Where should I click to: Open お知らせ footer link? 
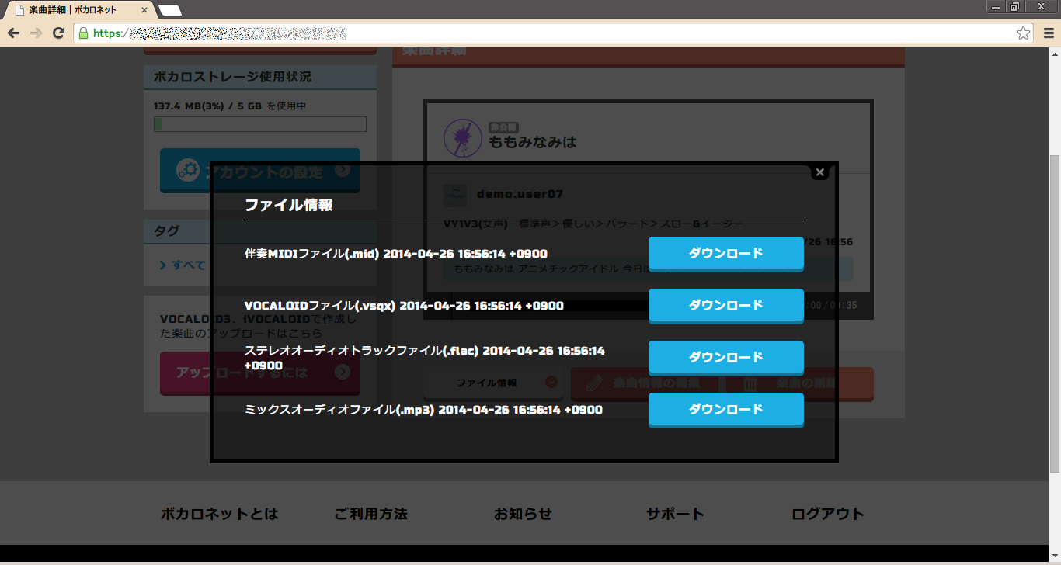click(523, 514)
